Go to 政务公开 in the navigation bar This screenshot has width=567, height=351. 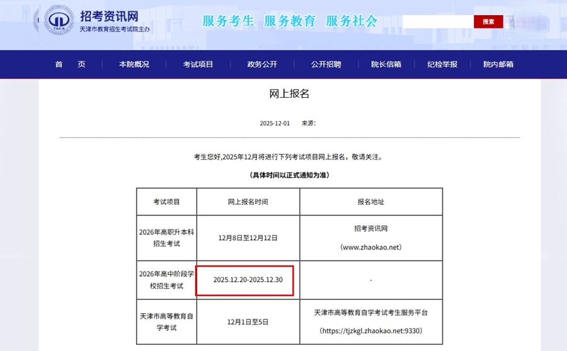262,64
